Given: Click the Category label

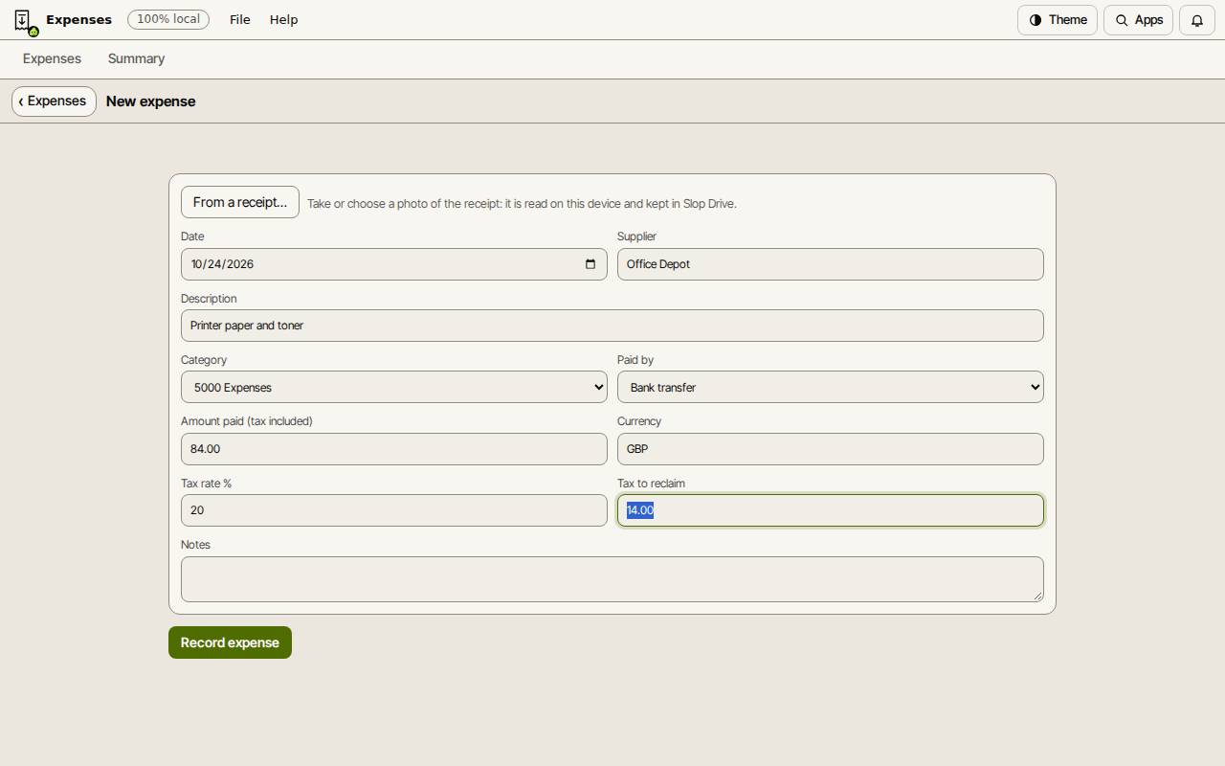Looking at the screenshot, I should (x=204, y=360).
